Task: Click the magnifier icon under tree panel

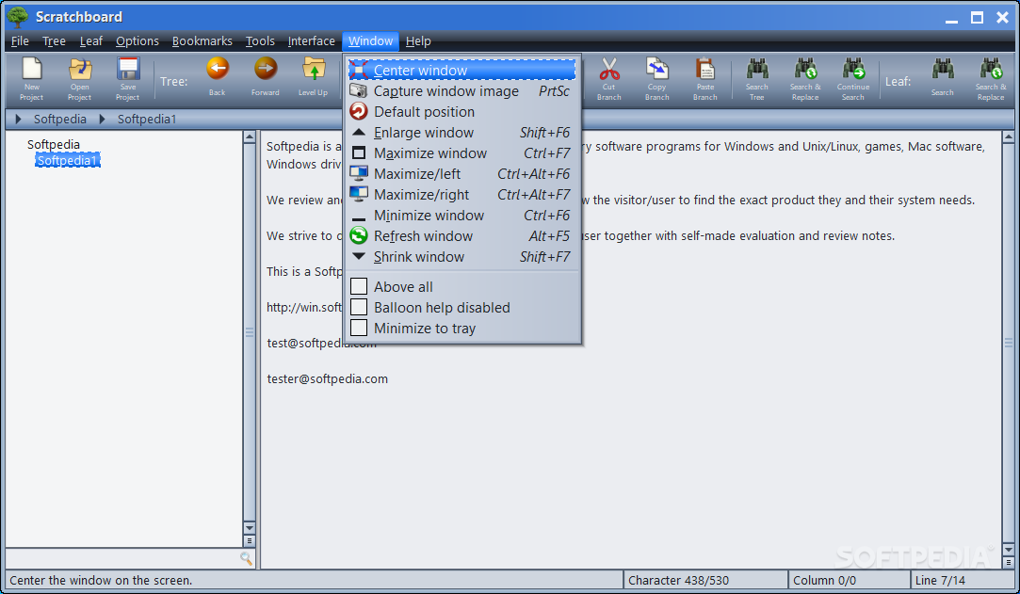Action: pos(246,557)
